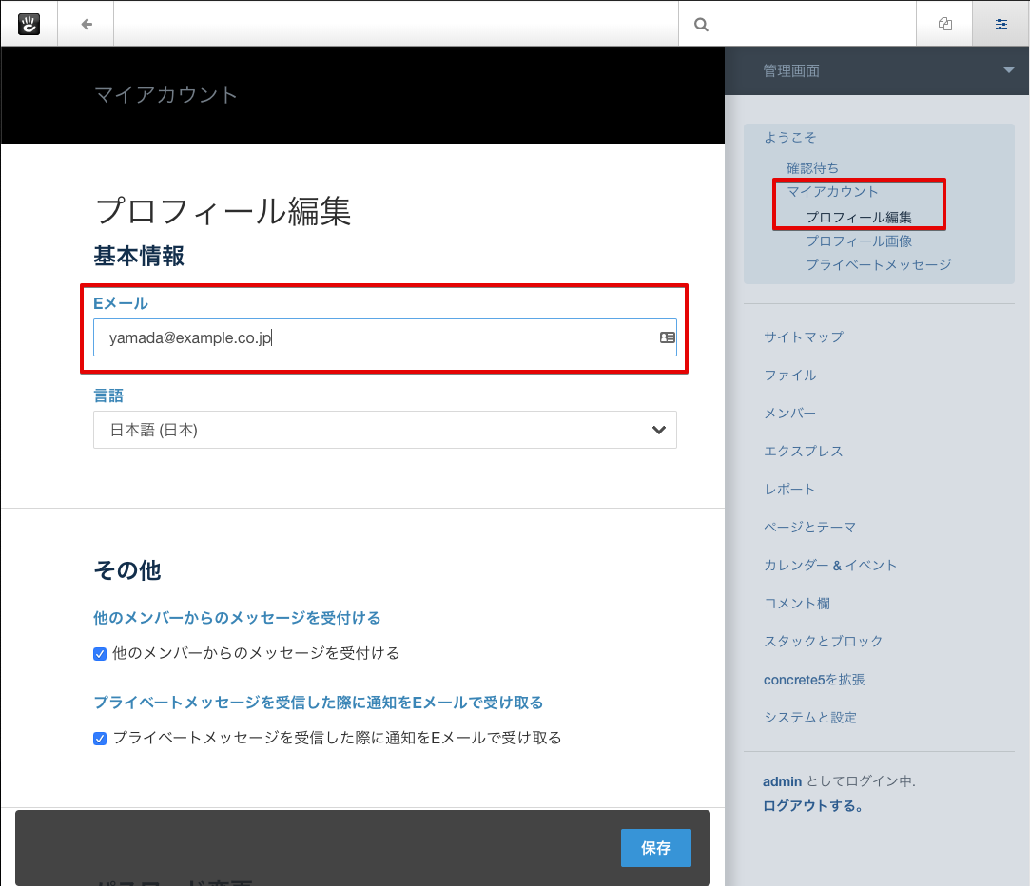Open the pages panel icon in toolbar
Viewport: 1030px width, 886px height.
[x=944, y=24]
